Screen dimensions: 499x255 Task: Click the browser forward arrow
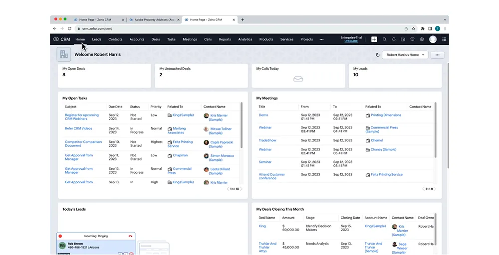[x=62, y=28]
